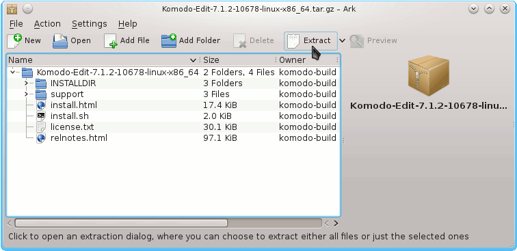The height and width of the screenshot is (251, 517).
Task: Click the large archive box thumbnail
Action: pos(428,76)
